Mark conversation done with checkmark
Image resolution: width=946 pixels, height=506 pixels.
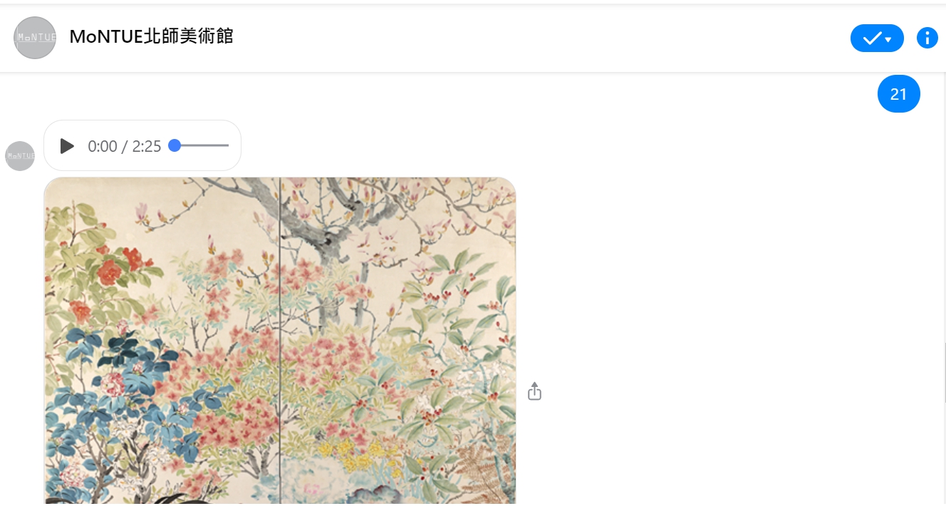tap(871, 38)
